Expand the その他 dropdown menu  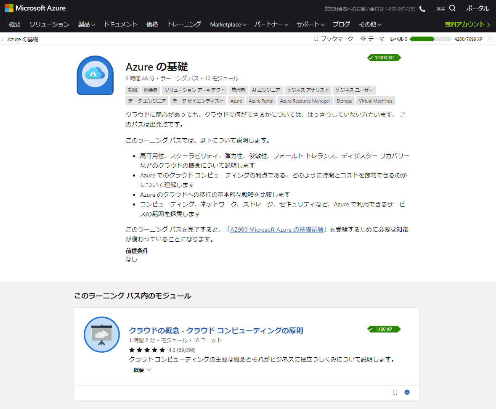click(370, 24)
